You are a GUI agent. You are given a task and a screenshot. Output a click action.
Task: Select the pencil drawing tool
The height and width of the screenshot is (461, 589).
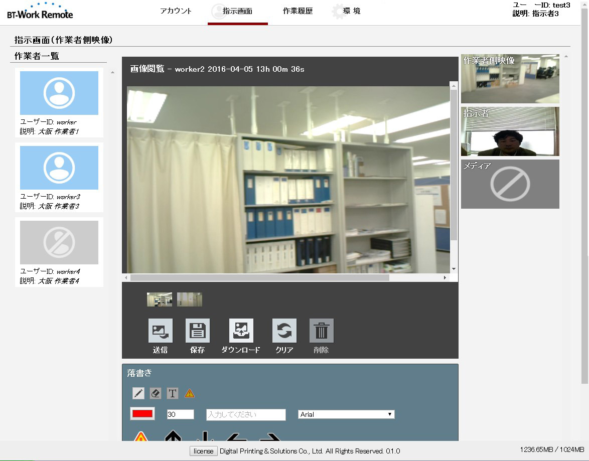[x=138, y=393]
